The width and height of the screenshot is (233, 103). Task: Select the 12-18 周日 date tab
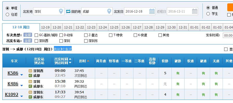[21, 27]
